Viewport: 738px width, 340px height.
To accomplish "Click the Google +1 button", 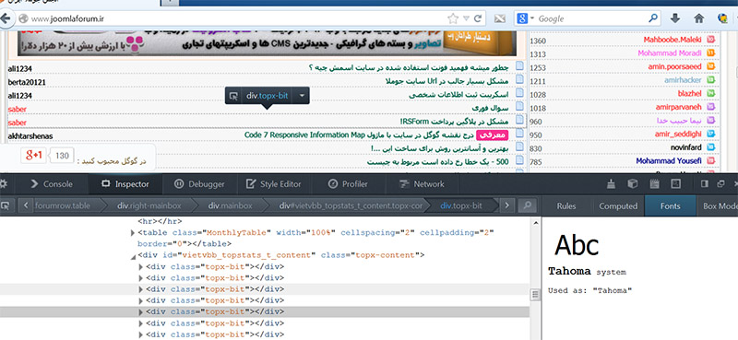I will pos(34,155).
